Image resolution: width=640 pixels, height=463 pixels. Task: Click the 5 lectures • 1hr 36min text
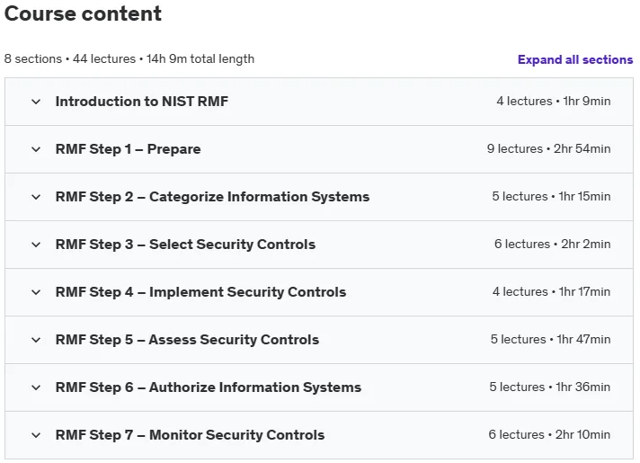(550, 387)
